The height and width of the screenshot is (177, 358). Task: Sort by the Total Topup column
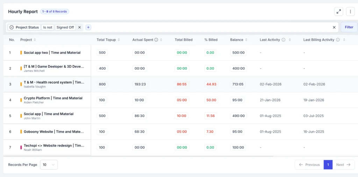(x=119, y=40)
